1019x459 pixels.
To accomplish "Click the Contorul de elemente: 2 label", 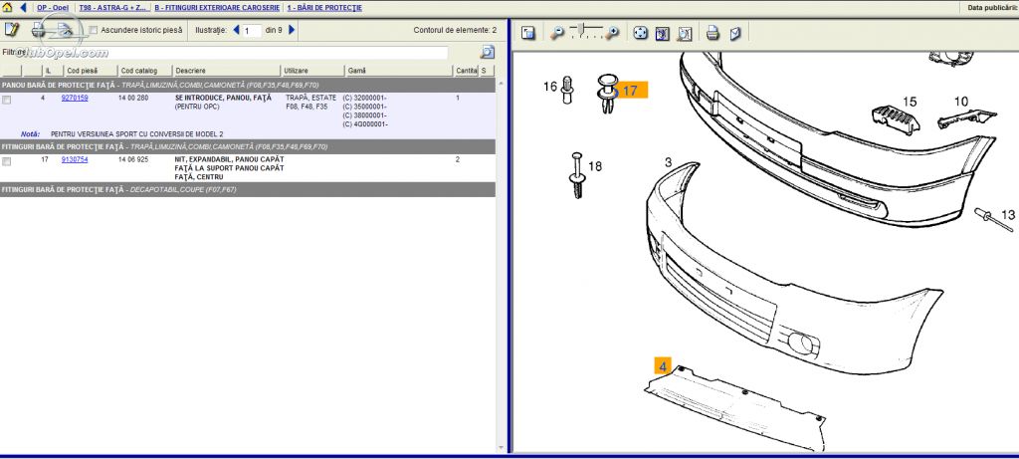I will pos(455,30).
